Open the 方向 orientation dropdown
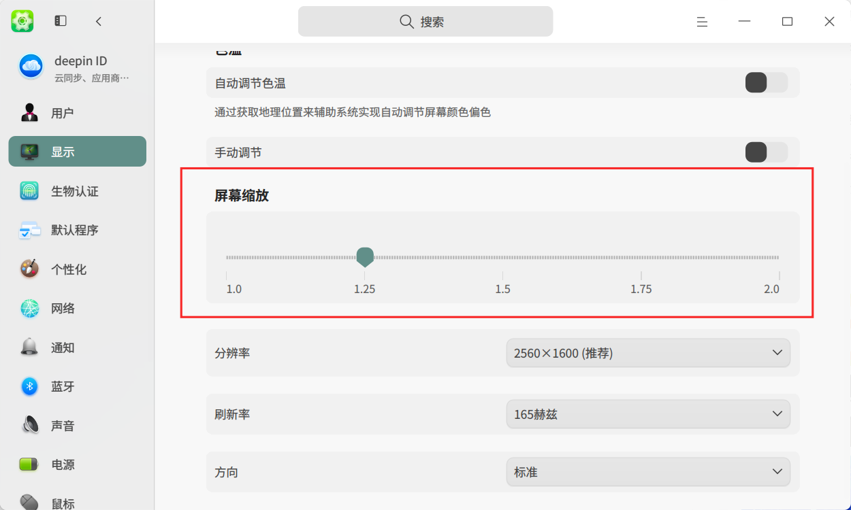851x510 pixels. pos(648,472)
